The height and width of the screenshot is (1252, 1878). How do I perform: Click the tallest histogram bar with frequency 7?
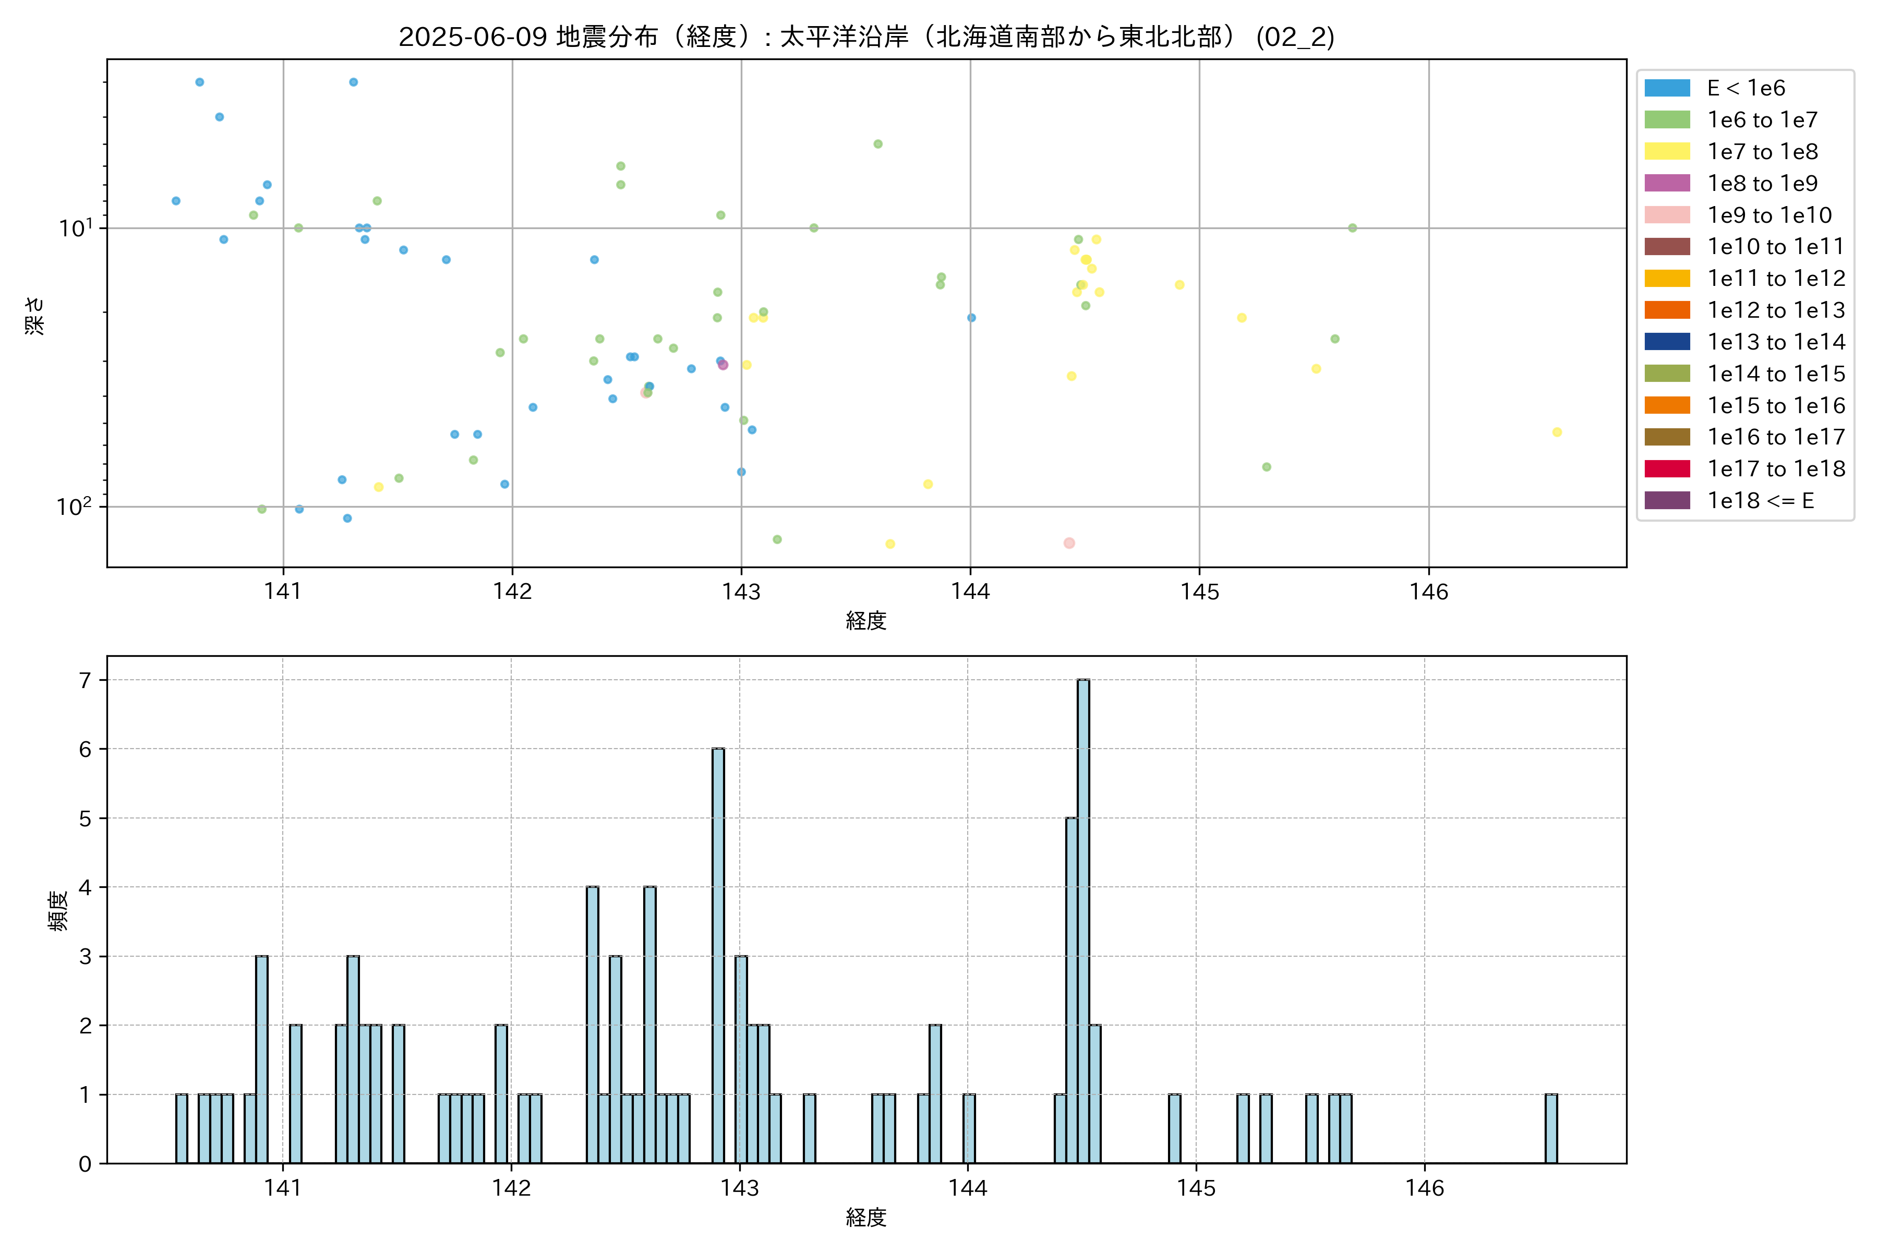click(x=1083, y=921)
